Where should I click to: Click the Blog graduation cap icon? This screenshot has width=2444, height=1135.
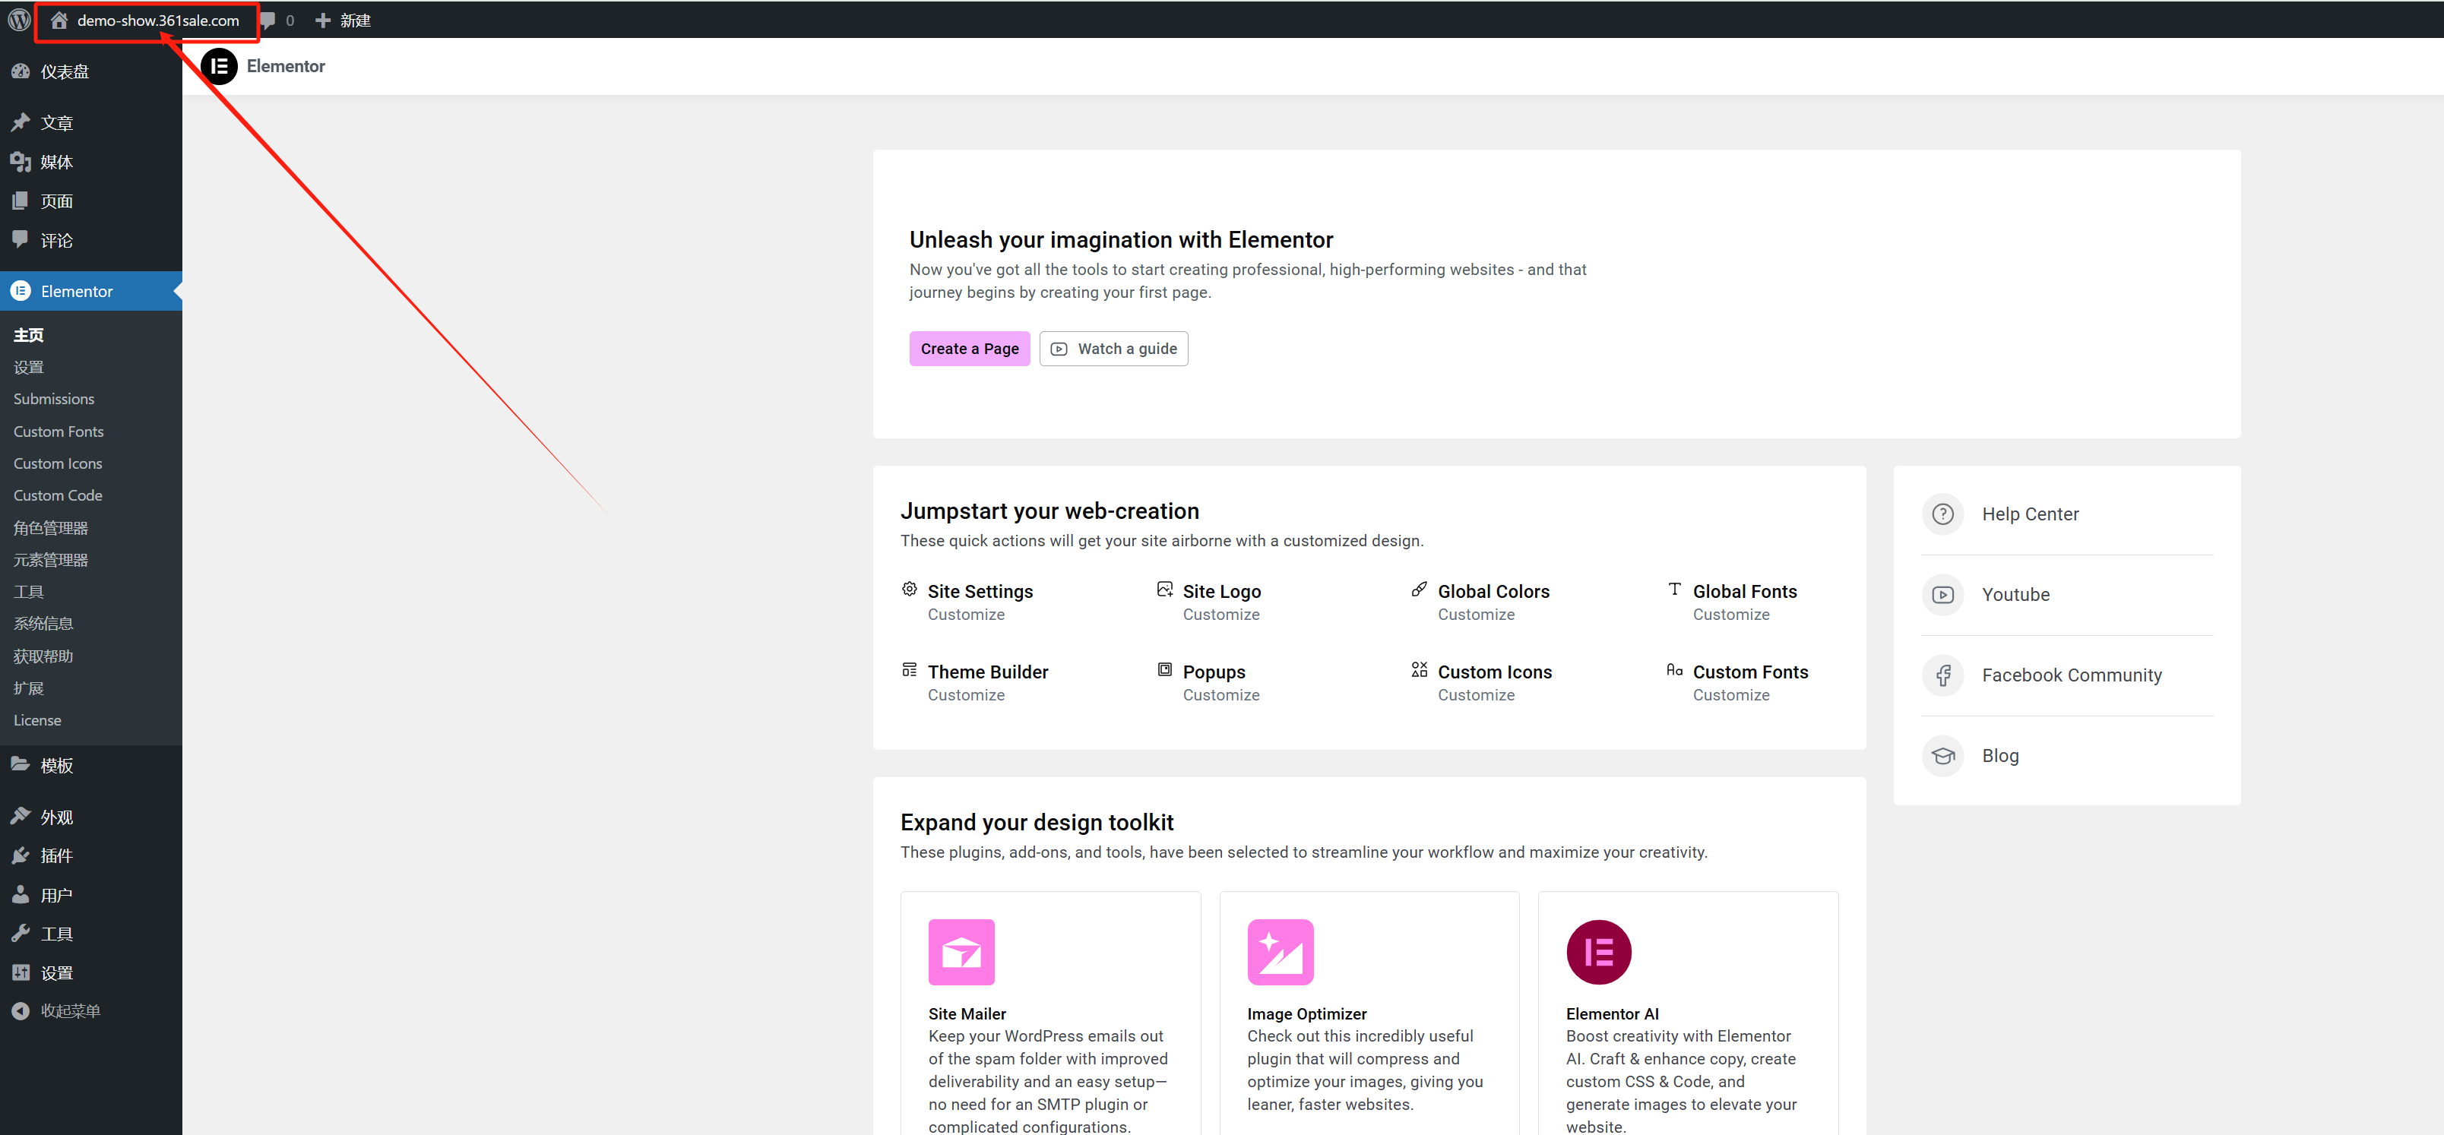point(1942,756)
